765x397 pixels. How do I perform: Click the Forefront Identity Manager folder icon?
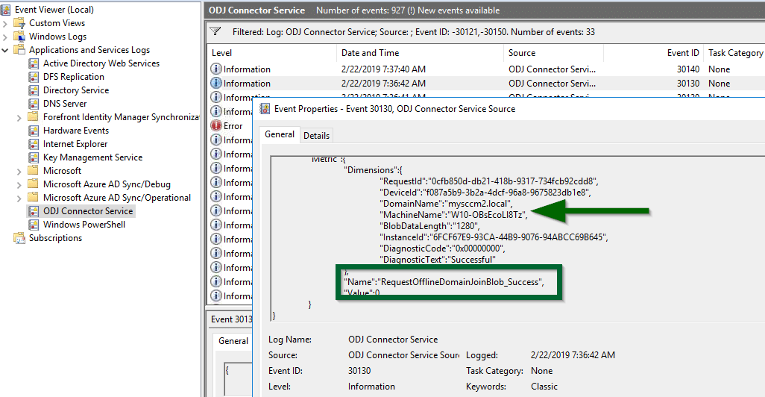click(x=33, y=116)
